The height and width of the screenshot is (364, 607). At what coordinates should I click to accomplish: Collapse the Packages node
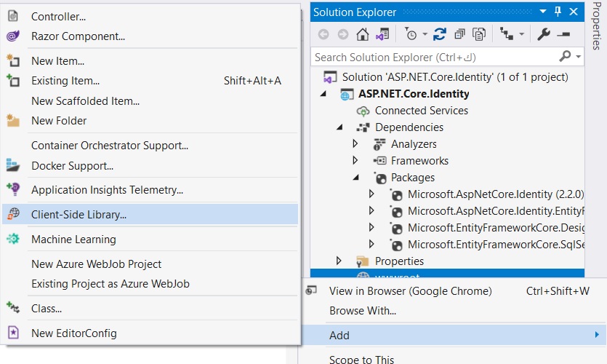pyautogui.click(x=355, y=178)
